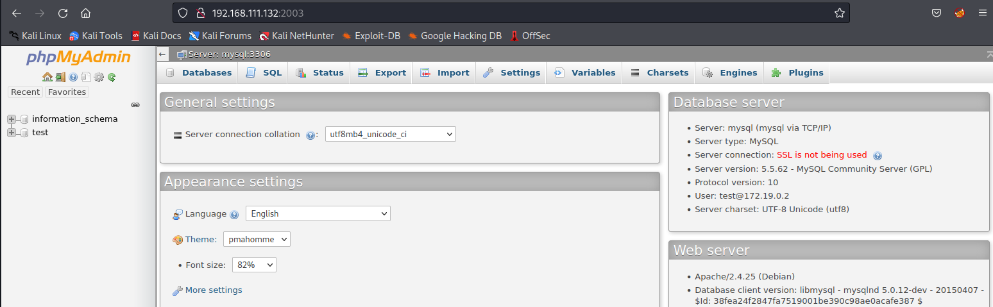Image resolution: width=993 pixels, height=307 pixels.
Task: Click the red extension icon in browser toolbar
Action: point(960,13)
